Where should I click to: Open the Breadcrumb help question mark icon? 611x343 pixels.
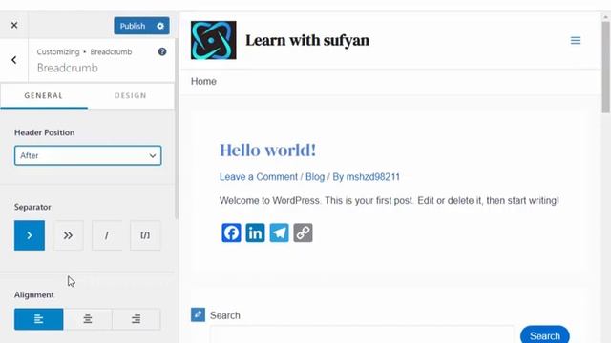162,51
